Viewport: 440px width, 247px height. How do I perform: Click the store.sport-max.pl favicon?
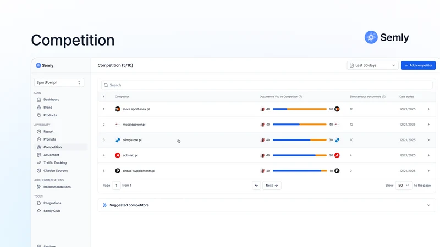(x=118, y=109)
